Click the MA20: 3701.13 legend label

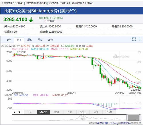click(x=59, y=49)
